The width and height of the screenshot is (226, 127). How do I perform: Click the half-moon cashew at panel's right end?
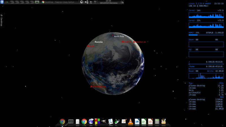click(122, 2)
